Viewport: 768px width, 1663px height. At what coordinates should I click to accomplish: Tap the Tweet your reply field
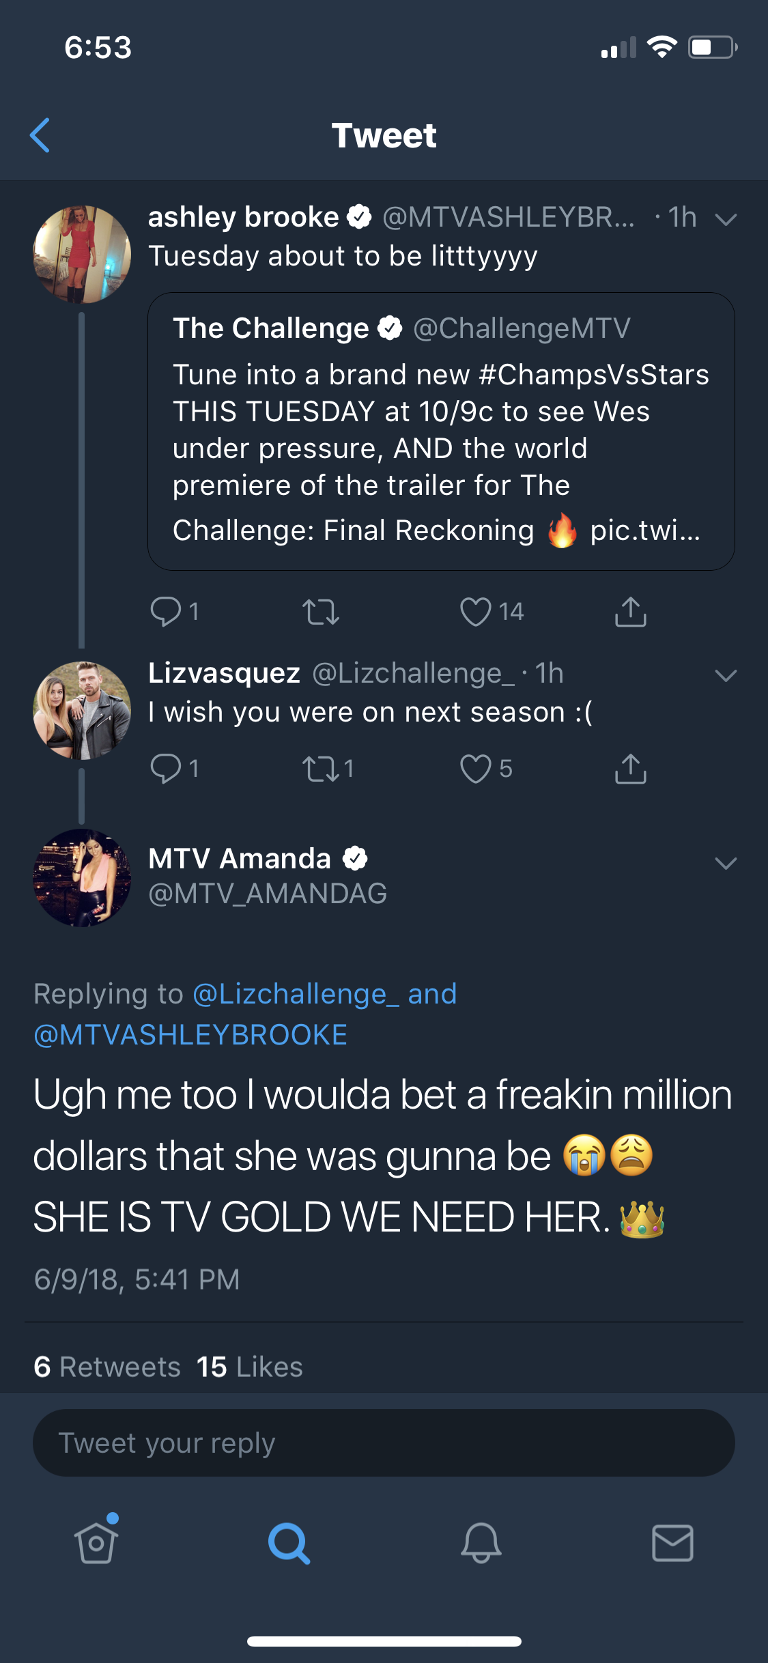point(384,1442)
